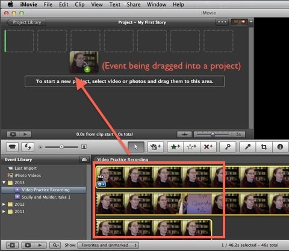The width and height of the screenshot is (289, 251).
Task: Adjust the project thumbnail duration slider
Action: click(213, 134)
